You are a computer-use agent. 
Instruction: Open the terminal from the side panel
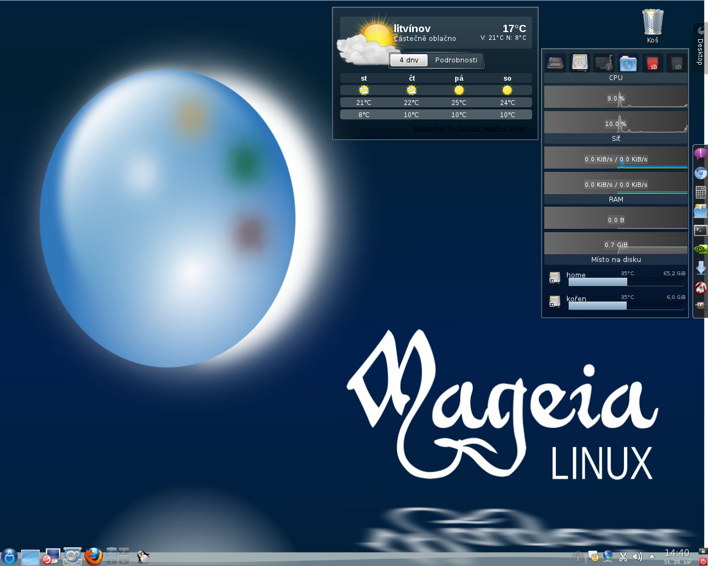(x=700, y=230)
